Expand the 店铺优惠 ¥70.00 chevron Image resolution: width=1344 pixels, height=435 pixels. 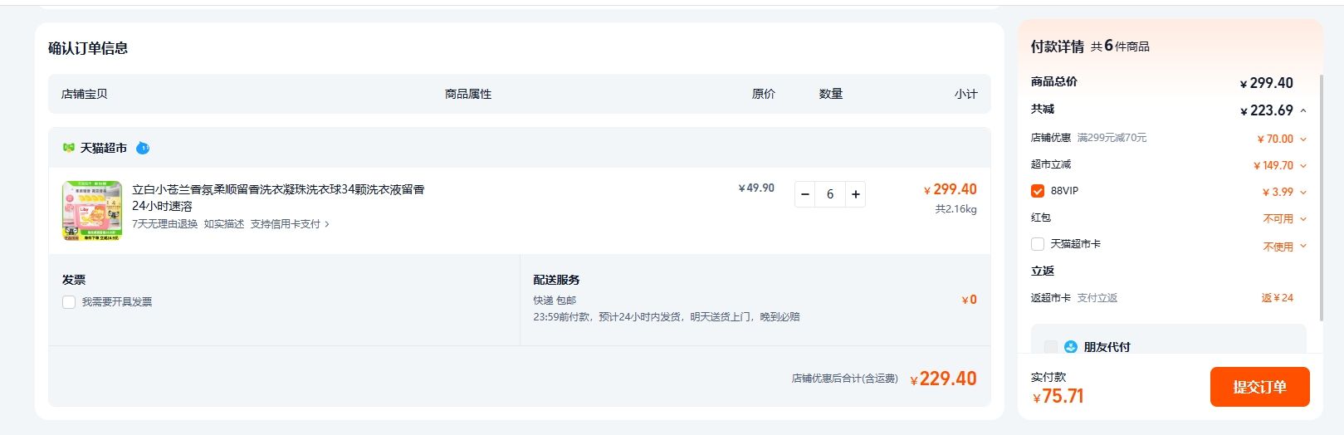[1303, 139]
